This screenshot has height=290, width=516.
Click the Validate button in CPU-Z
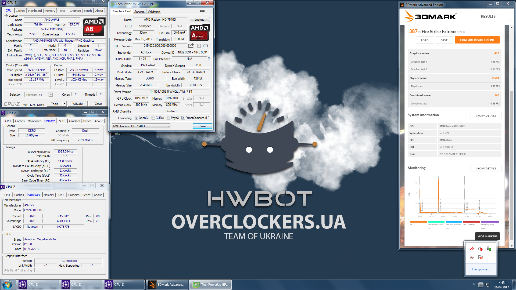click(x=77, y=104)
